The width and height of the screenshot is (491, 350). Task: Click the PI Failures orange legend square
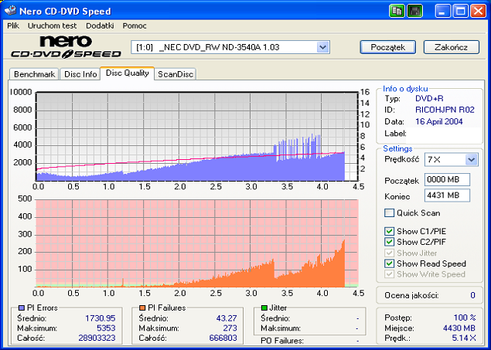(x=142, y=308)
